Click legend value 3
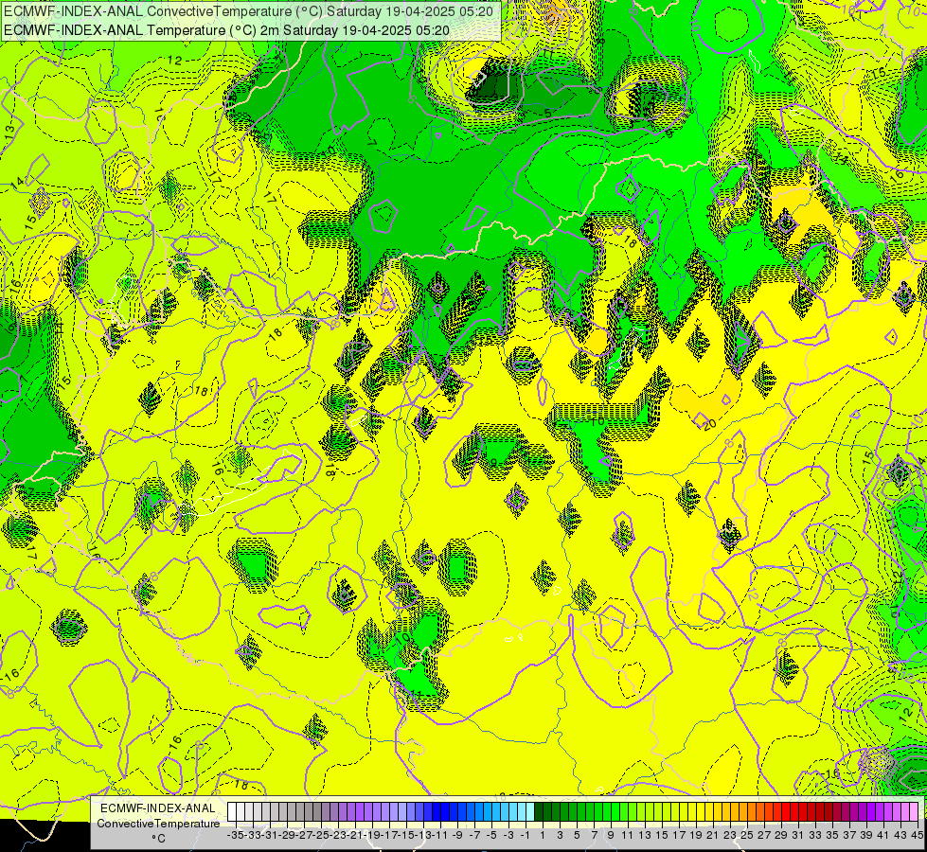Screen dimensions: 927x852 pyautogui.click(x=560, y=836)
